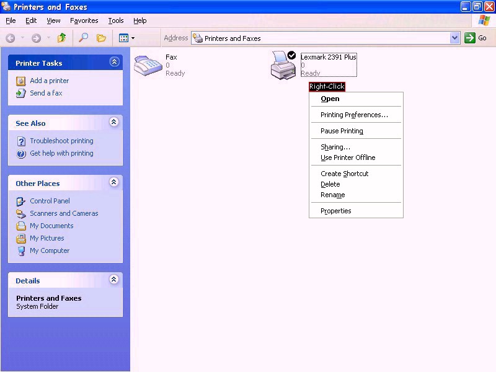496x372 pixels.
Task: Click the Scanners and Cameras icon
Action: tap(21, 214)
